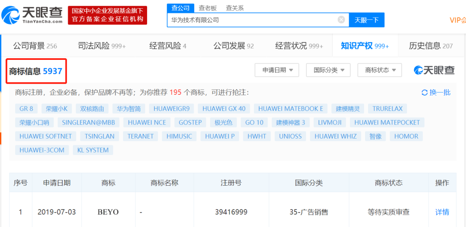Select the HUAWEI MATEPOCKET tag
Viewport: 466px width, 227px height.
click(x=387, y=122)
